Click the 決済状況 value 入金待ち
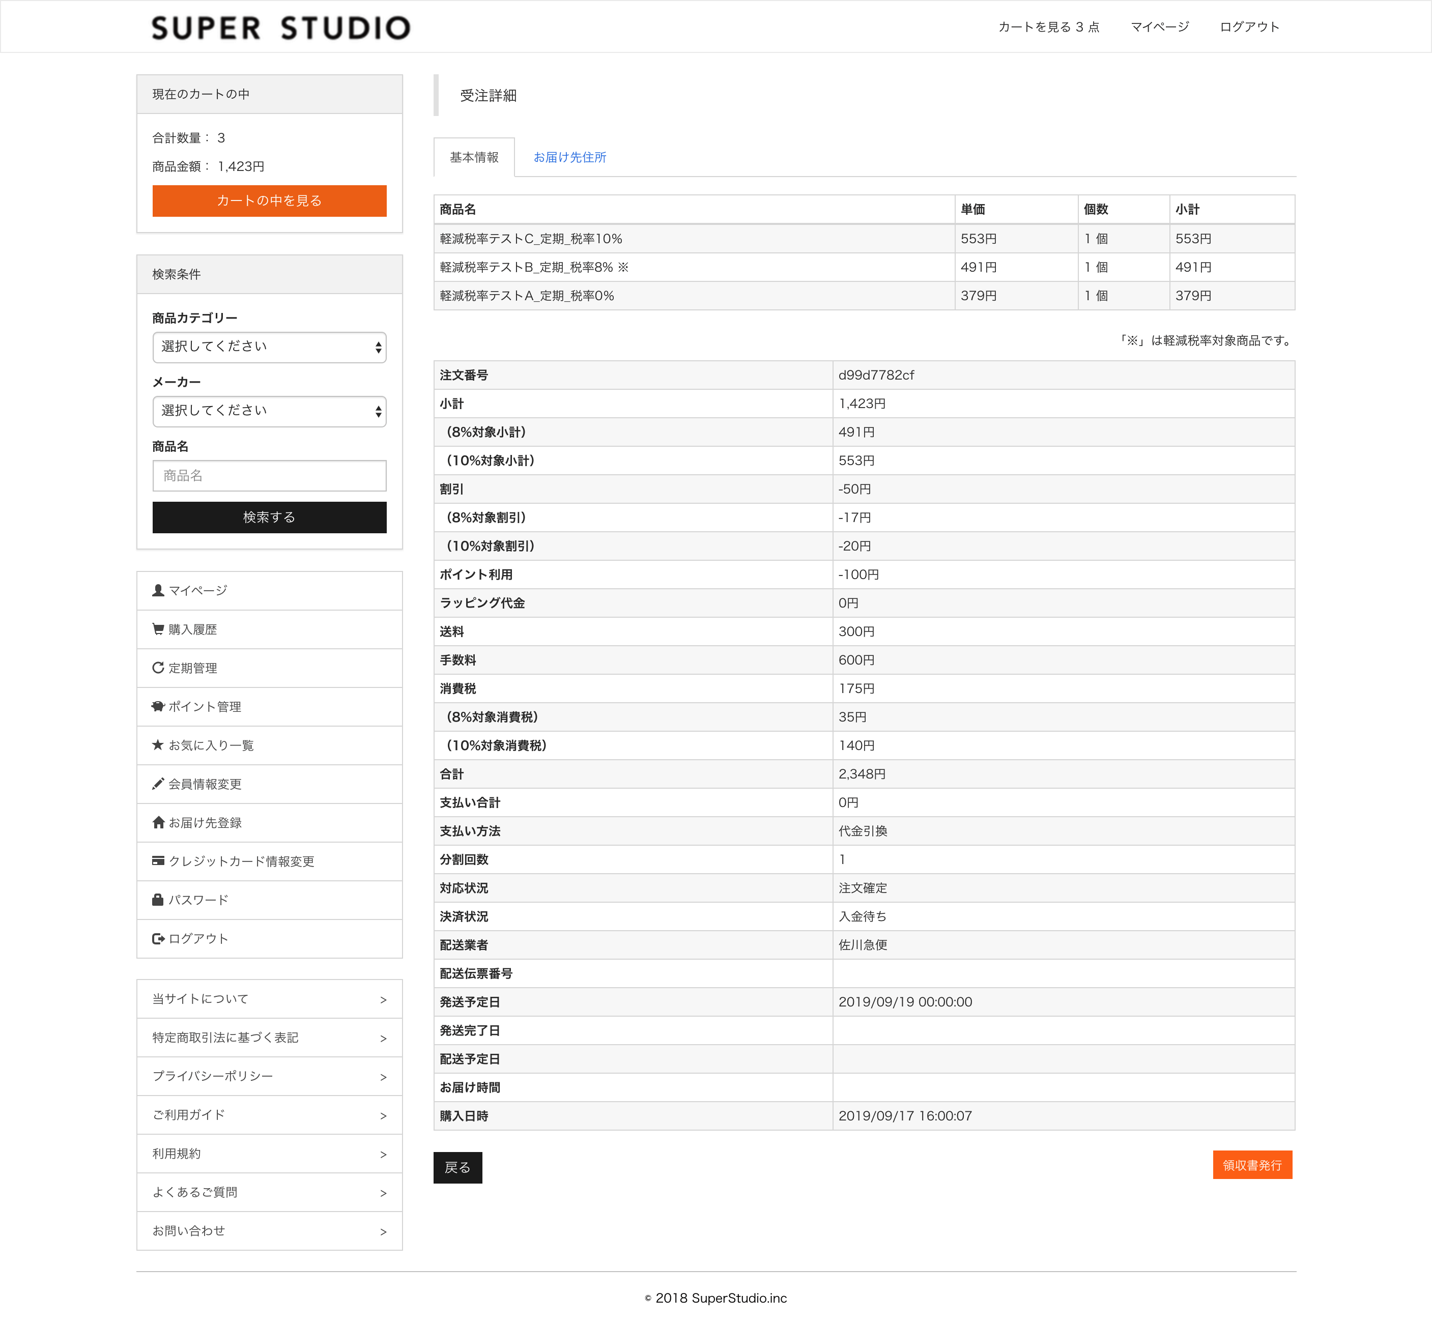Image resolution: width=1432 pixels, height=1323 pixels. [x=863, y=916]
